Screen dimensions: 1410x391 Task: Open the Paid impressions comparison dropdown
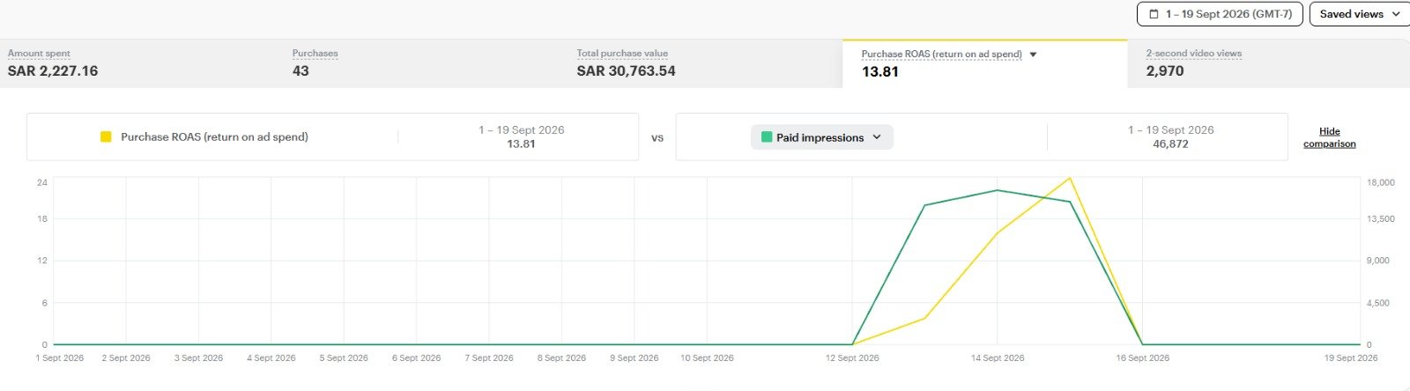[821, 137]
